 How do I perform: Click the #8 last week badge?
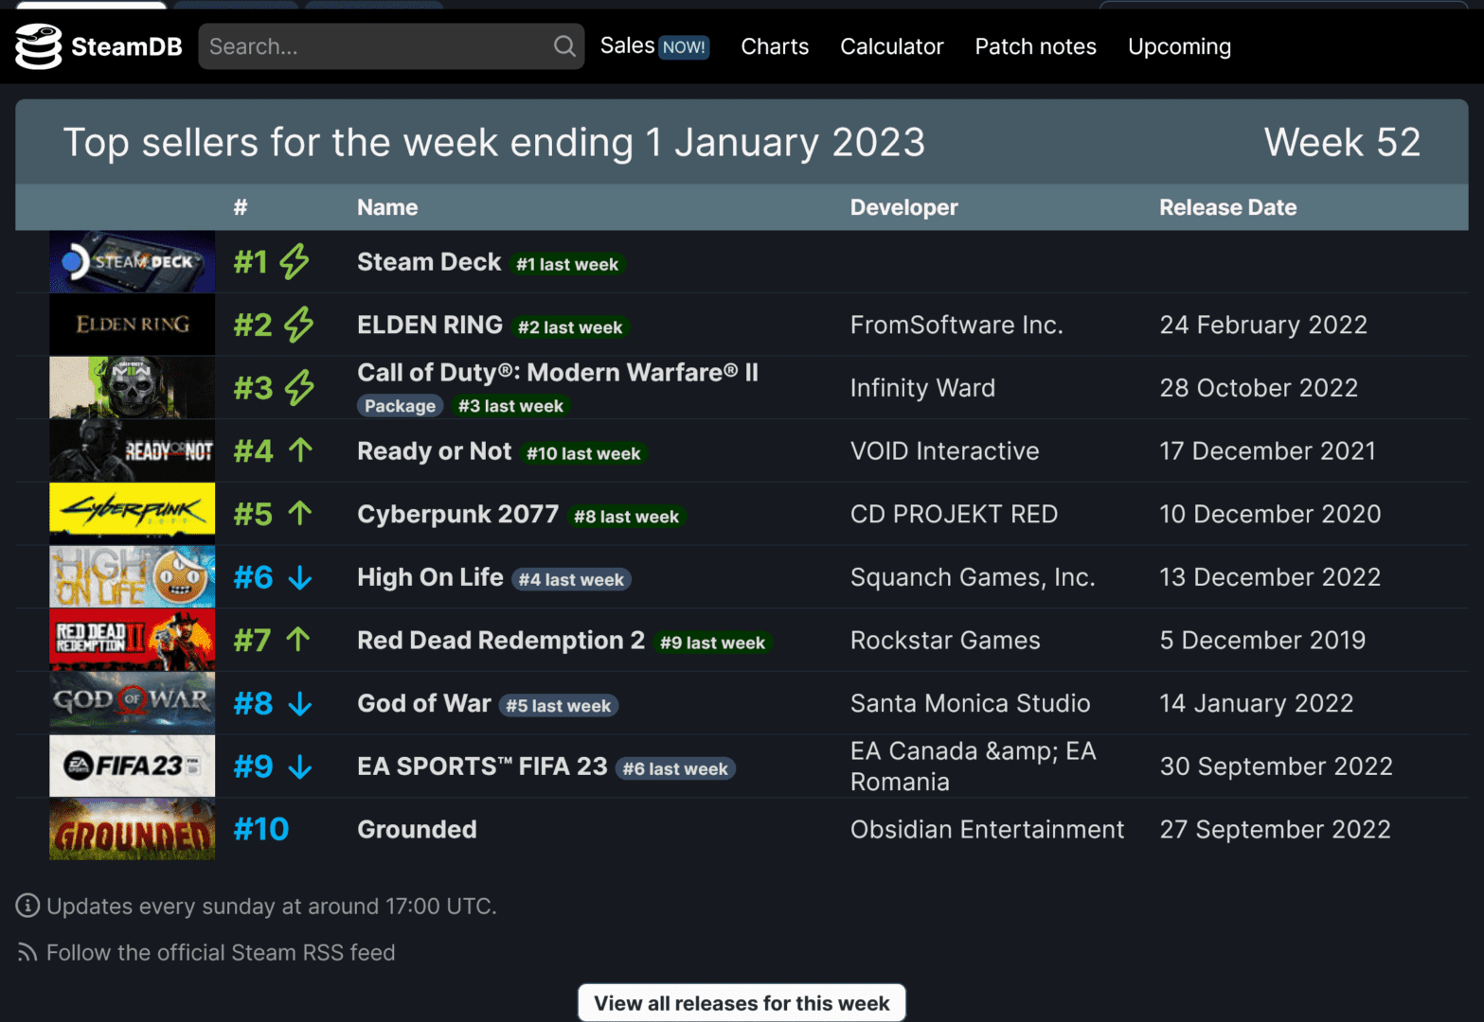[x=626, y=517]
